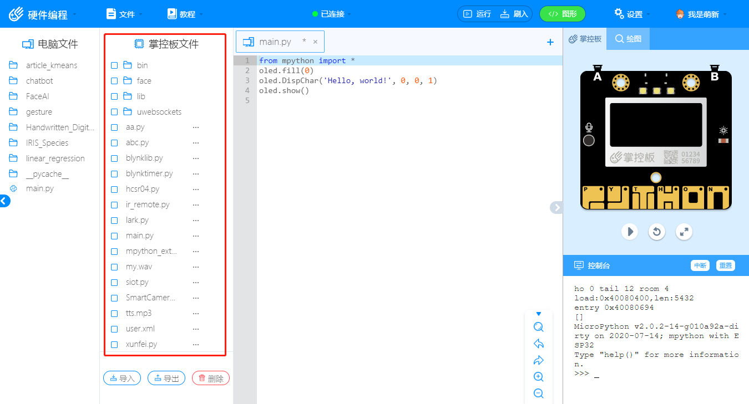Check the abc.py checkbox
Screen dimensions: 749x404
[x=114, y=143]
